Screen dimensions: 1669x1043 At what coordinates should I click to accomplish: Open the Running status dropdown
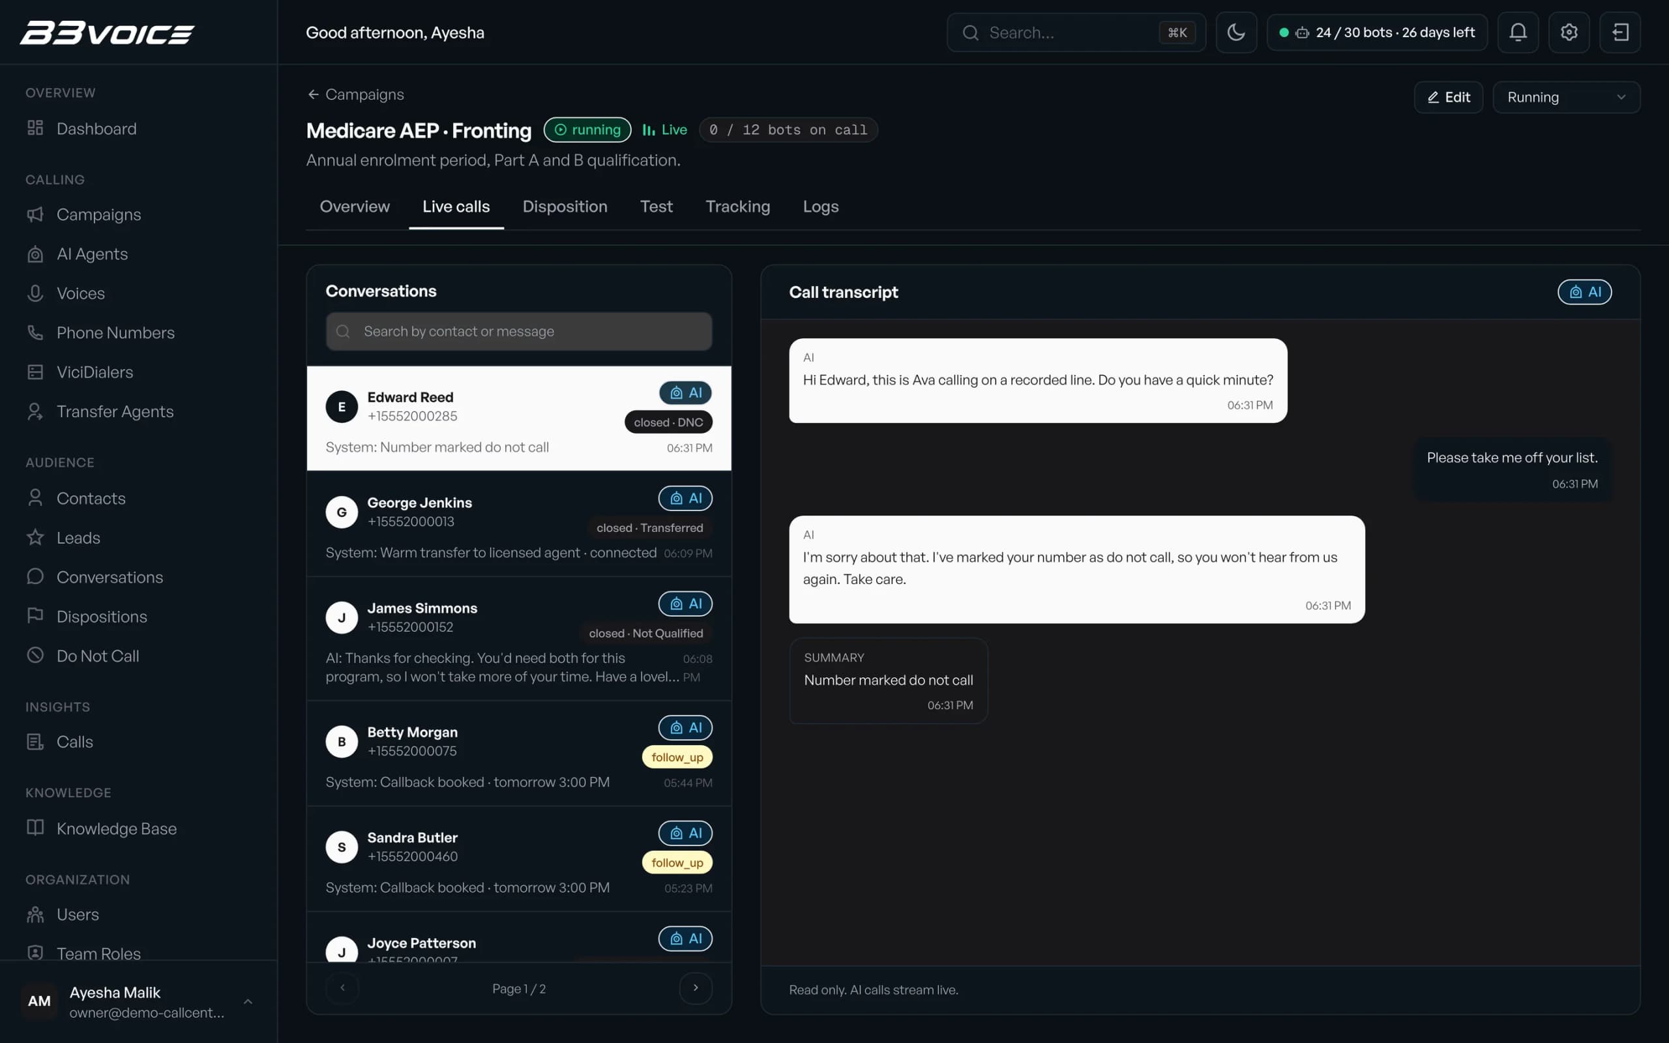tap(1566, 97)
